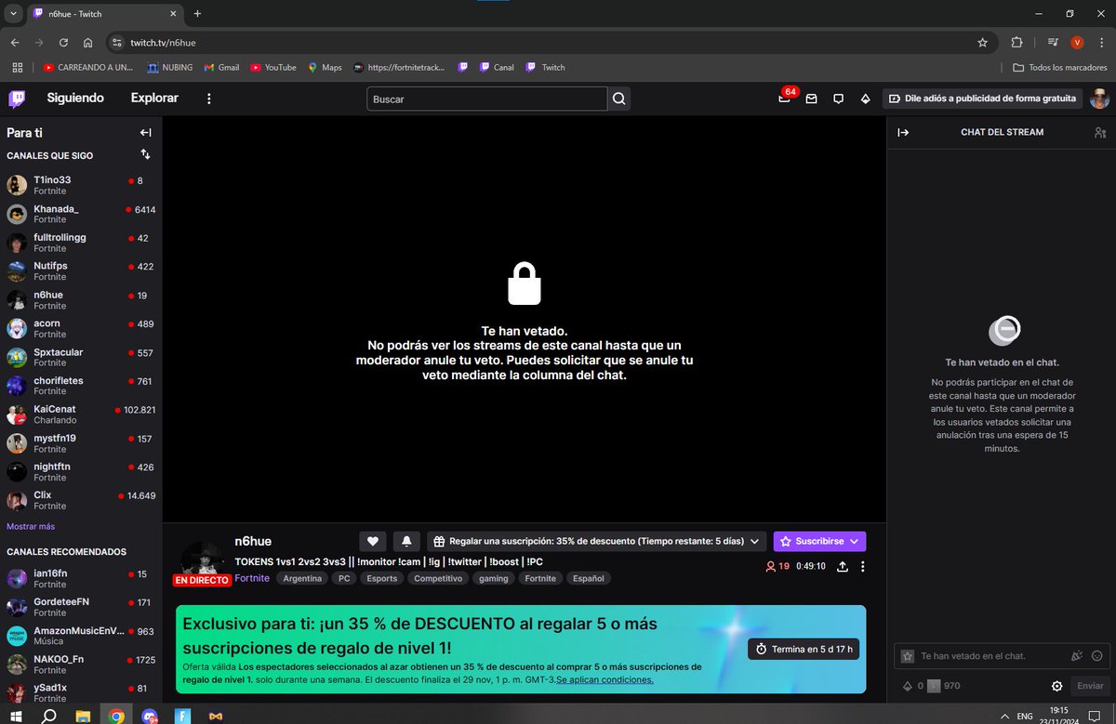This screenshot has width=1116, height=724.
Task: Open the user profile avatar menu
Action: 1100,99
